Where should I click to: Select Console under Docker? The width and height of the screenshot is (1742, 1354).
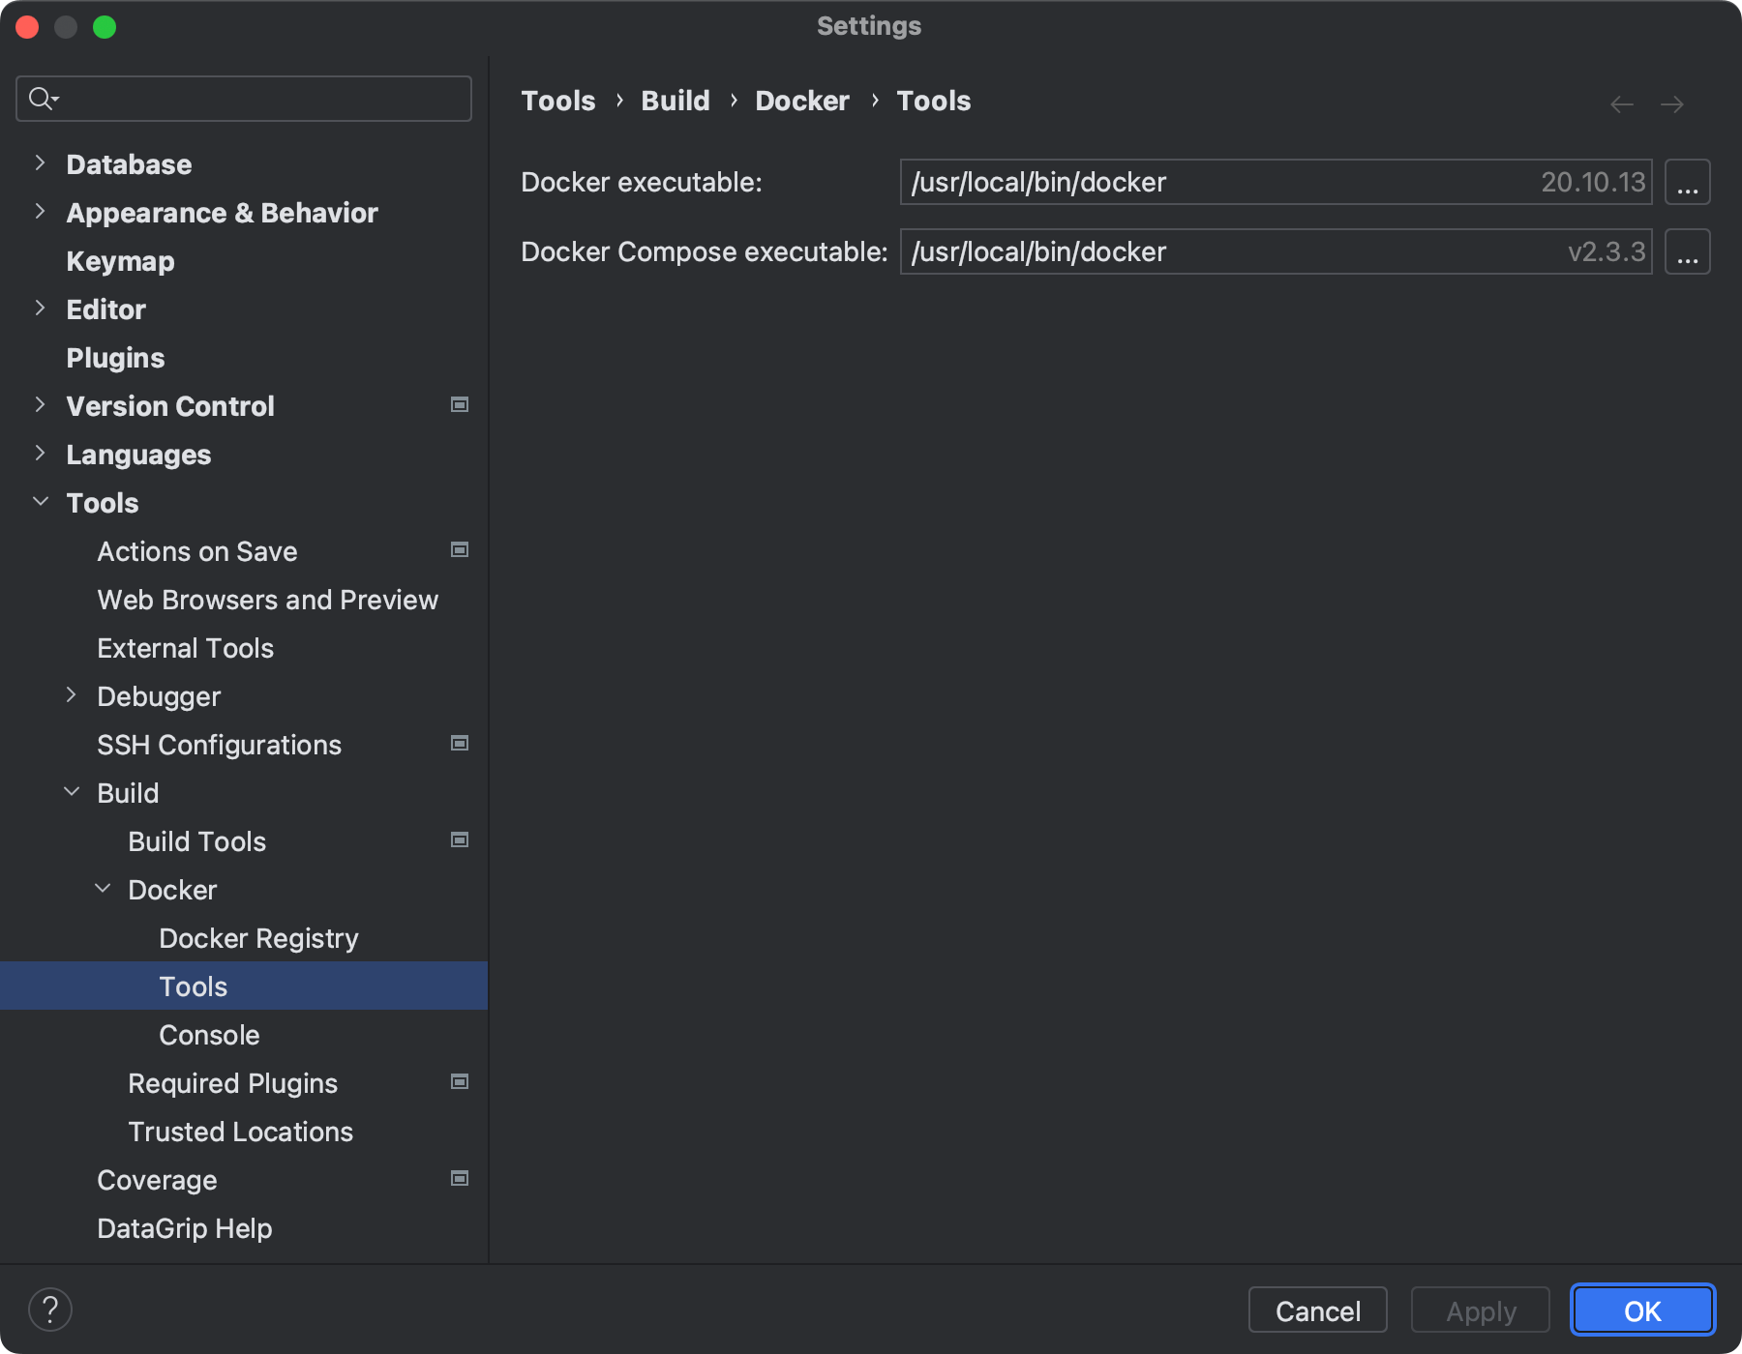(x=209, y=1035)
